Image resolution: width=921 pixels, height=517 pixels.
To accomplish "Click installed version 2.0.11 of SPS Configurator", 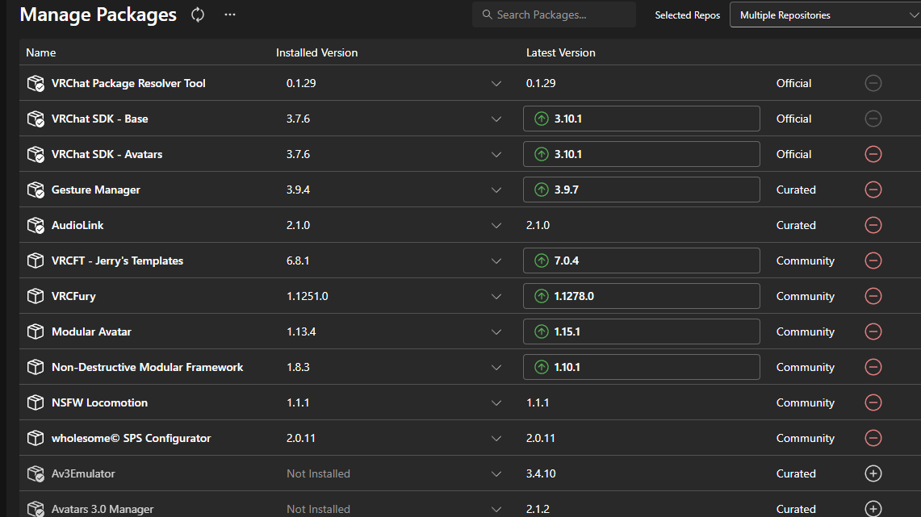I will click(x=301, y=439).
